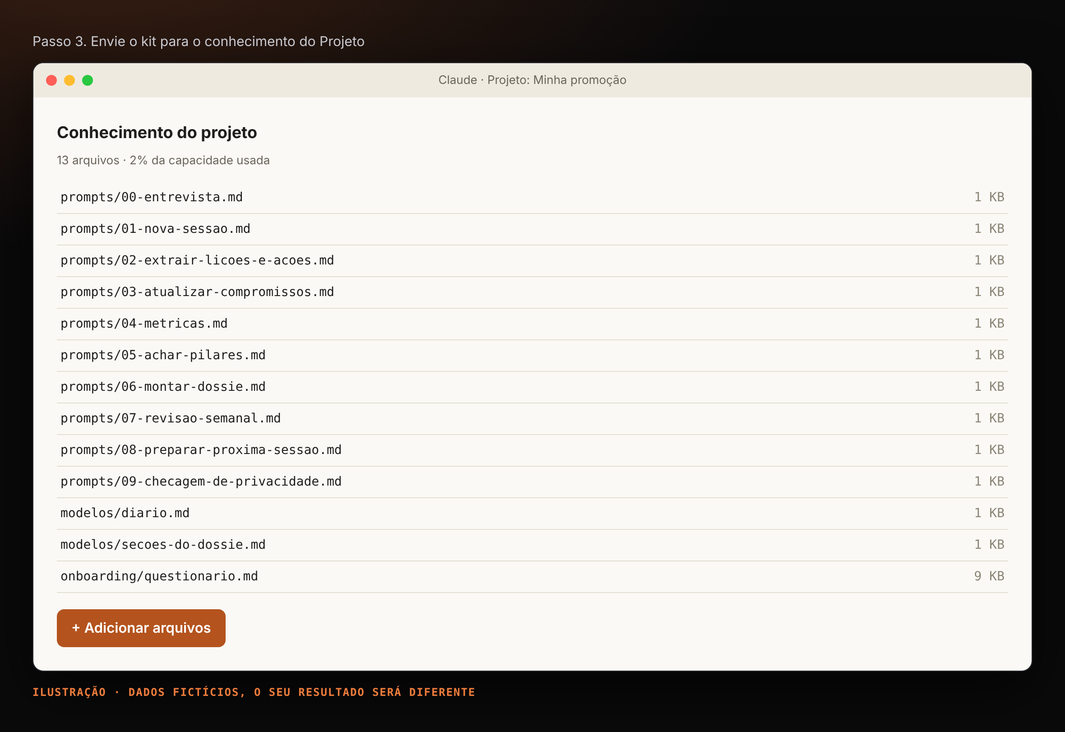Viewport: 1065px width, 732px height.
Task: Minimize the window with the yellow button
Action: click(69, 80)
